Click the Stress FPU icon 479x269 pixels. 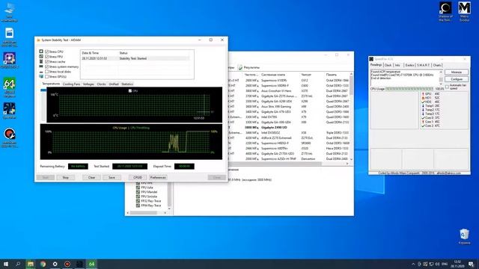click(x=41, y=57)
